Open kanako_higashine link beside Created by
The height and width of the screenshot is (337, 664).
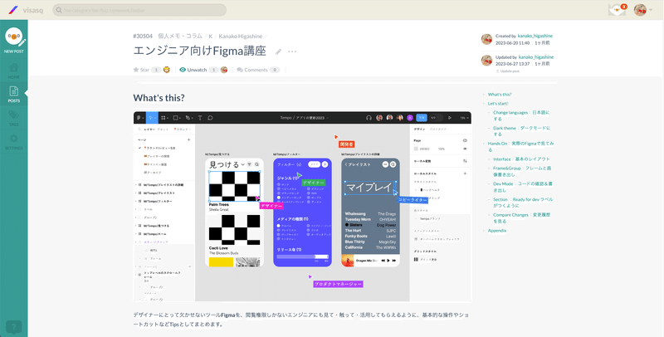coord(535,36)
